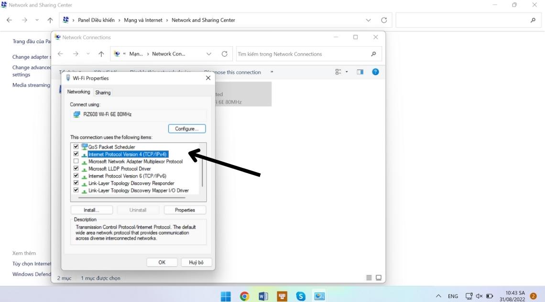Click Diagnose this connection command
Screen dimensions: 545x302
(x=232, y=72)
